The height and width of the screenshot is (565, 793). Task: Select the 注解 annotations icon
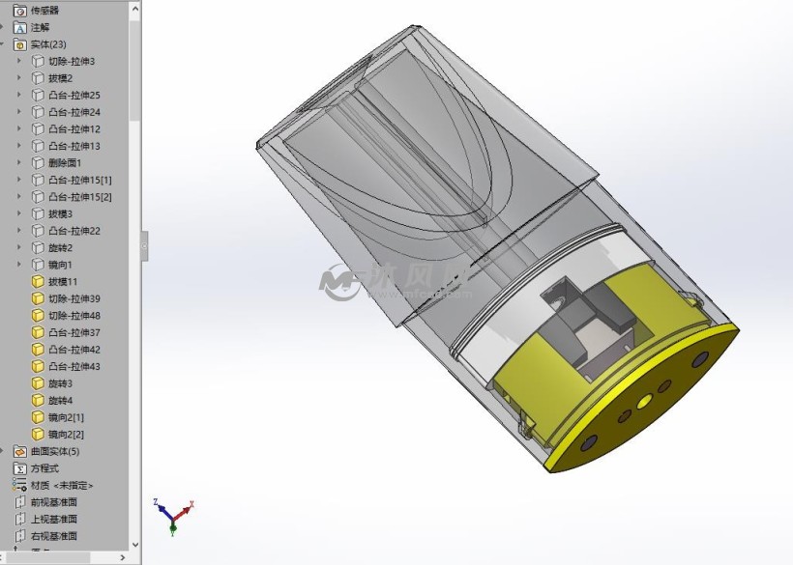click(x=19, y=27)
